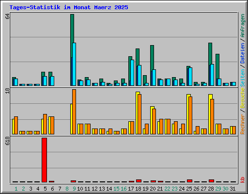The width and height of the screenshot is (248, 194).
Task: Click the yellow Besuche bar for day 18
Action: coord(137,113)
